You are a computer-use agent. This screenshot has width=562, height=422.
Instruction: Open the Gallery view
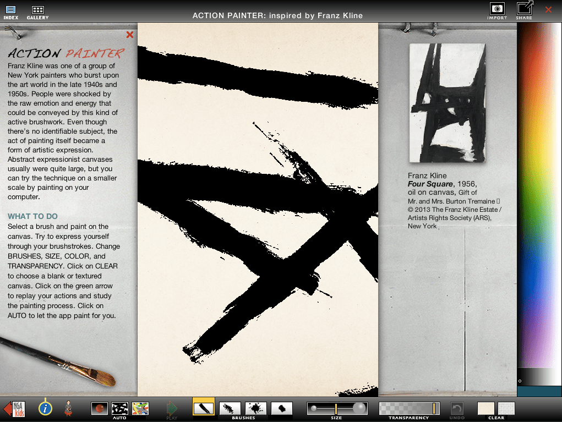[x=37, y=12]
